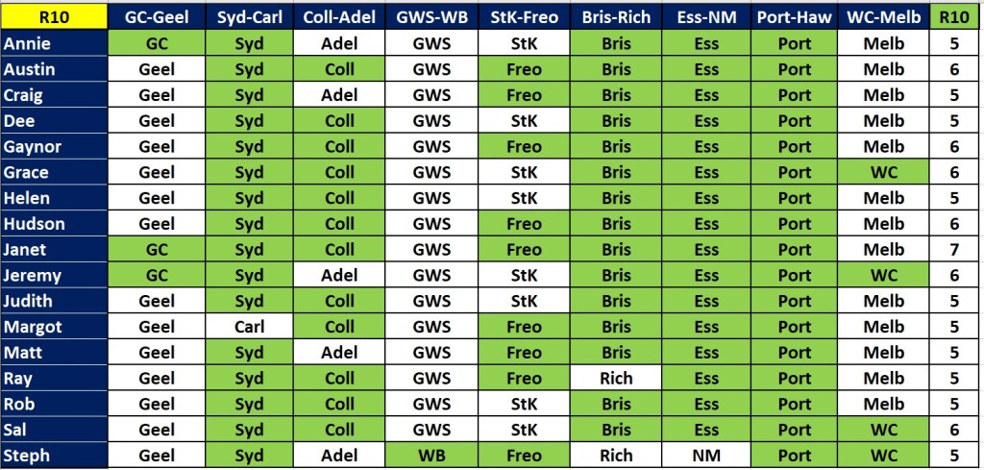Click the Coll-Adel column header
Viewport: 984px width, 470px height.
click(339, 17)
